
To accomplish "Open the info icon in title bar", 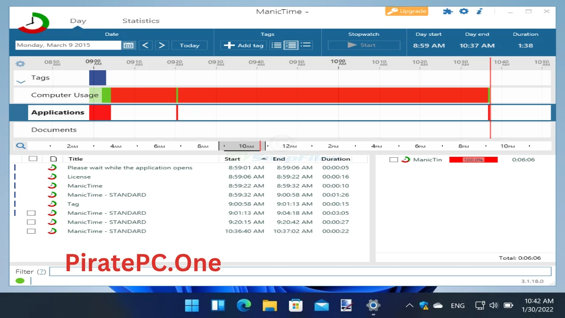I will click(x=479, y=11).
